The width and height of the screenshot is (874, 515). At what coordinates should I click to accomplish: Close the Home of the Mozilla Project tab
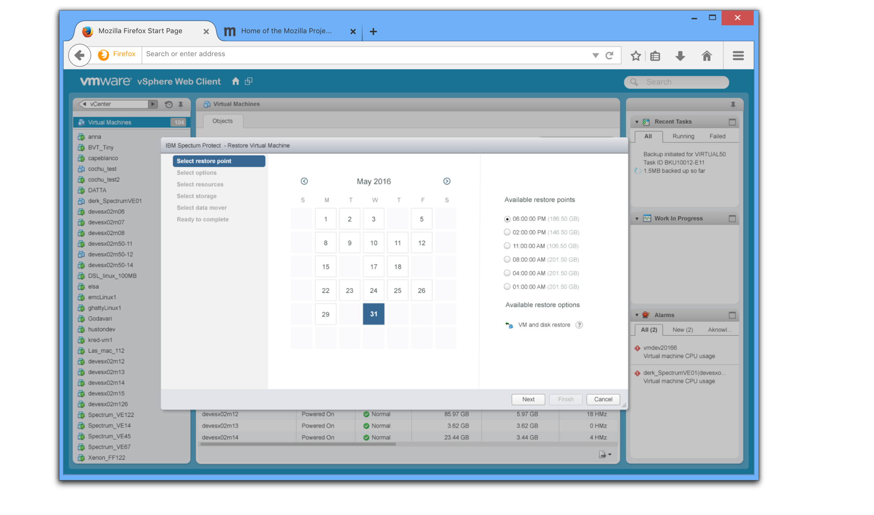pyautogui.click(x=353, y=31)
